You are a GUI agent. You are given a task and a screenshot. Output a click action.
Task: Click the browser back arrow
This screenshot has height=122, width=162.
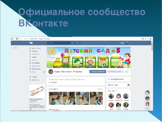pyautogui.click(x=12, y=39)
